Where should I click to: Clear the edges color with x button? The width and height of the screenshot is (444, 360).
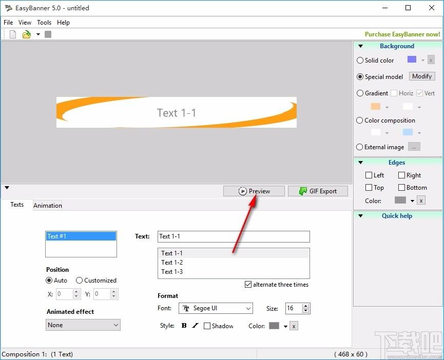click(x=421, y=201)
